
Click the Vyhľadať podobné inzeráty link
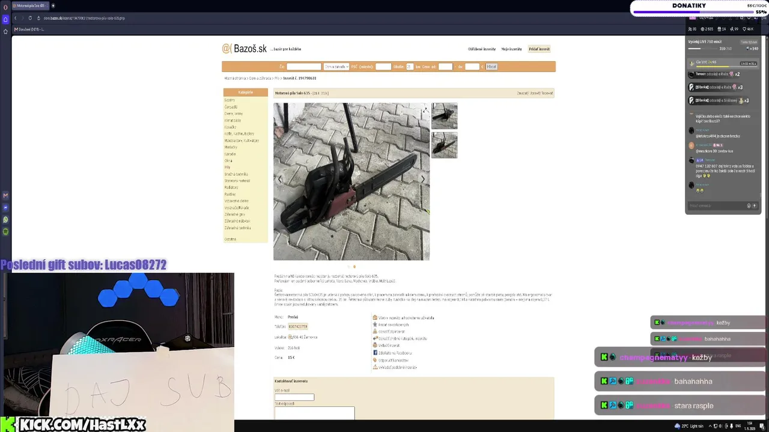398,367
